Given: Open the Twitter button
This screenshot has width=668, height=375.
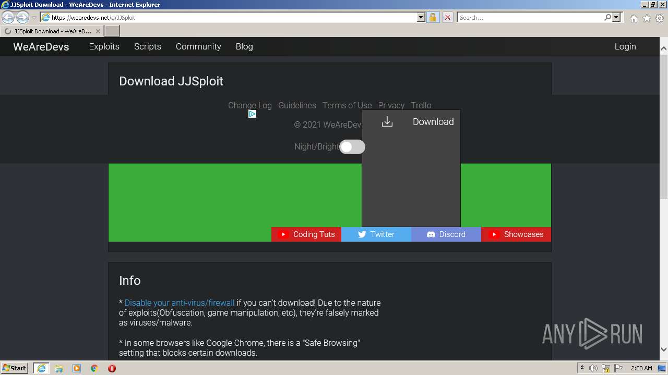Looking at the screenshot, I should point(376,234).
